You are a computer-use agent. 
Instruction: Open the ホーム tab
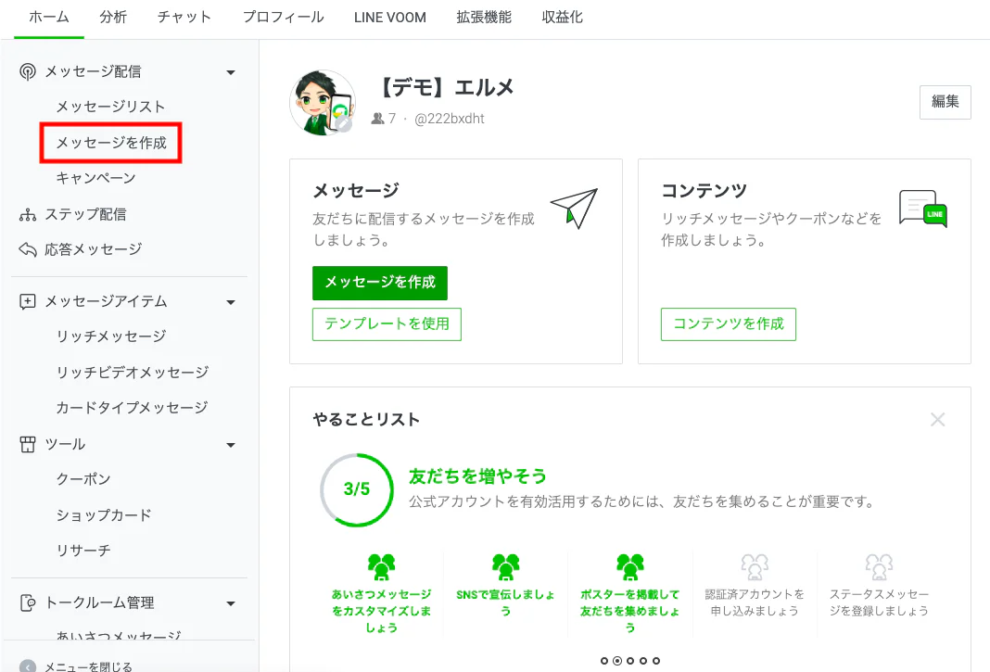[x=49, y=17]
